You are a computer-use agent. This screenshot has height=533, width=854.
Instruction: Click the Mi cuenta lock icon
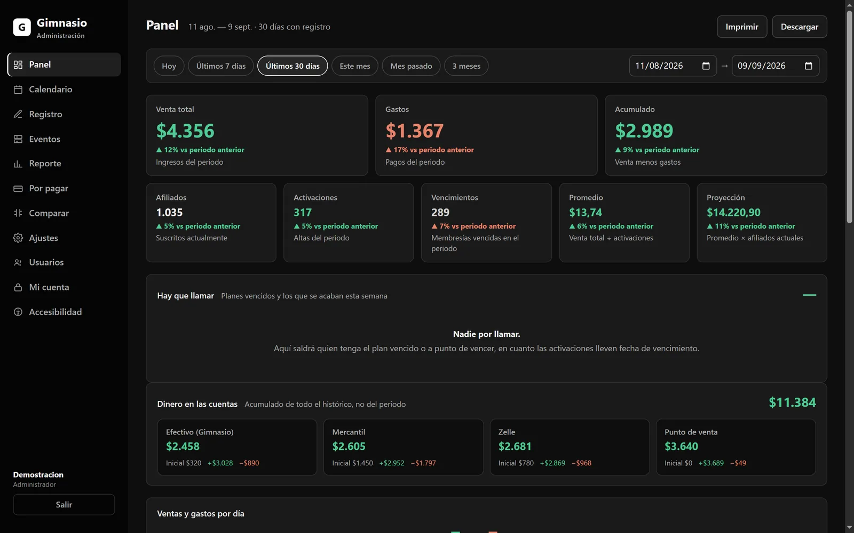tap(18, 287)
